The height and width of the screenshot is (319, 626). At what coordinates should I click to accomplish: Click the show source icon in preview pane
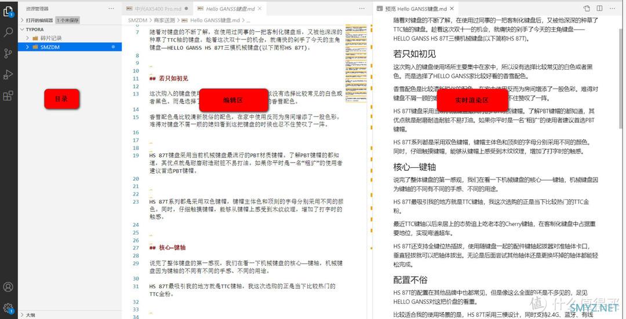(x=587, y=9)
